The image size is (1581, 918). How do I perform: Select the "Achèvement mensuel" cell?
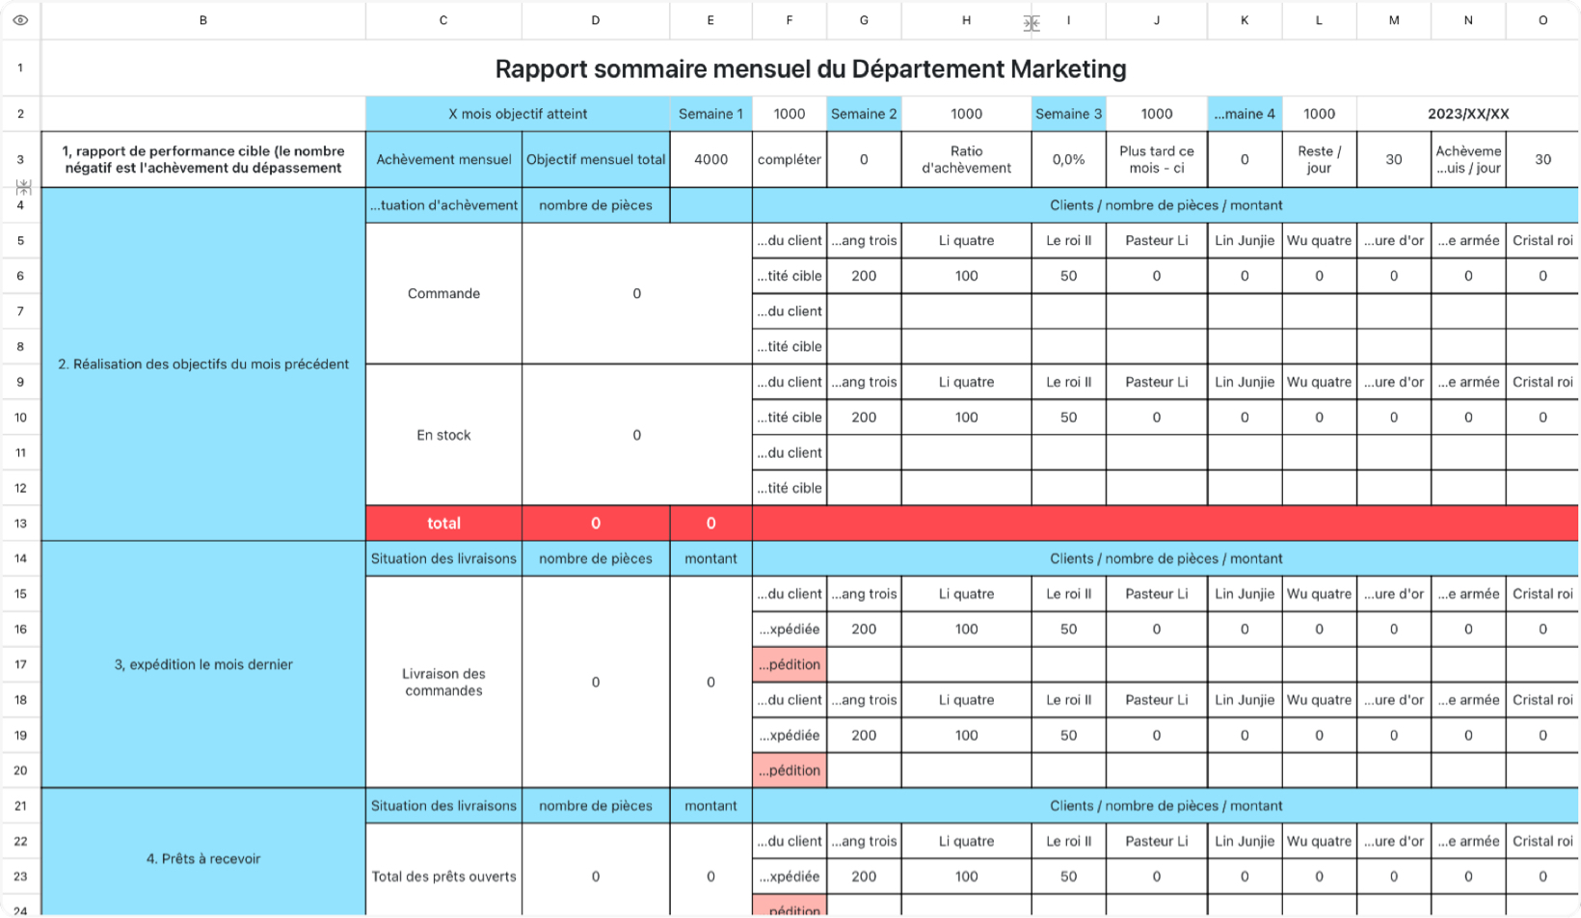click(x=443, y=159)
